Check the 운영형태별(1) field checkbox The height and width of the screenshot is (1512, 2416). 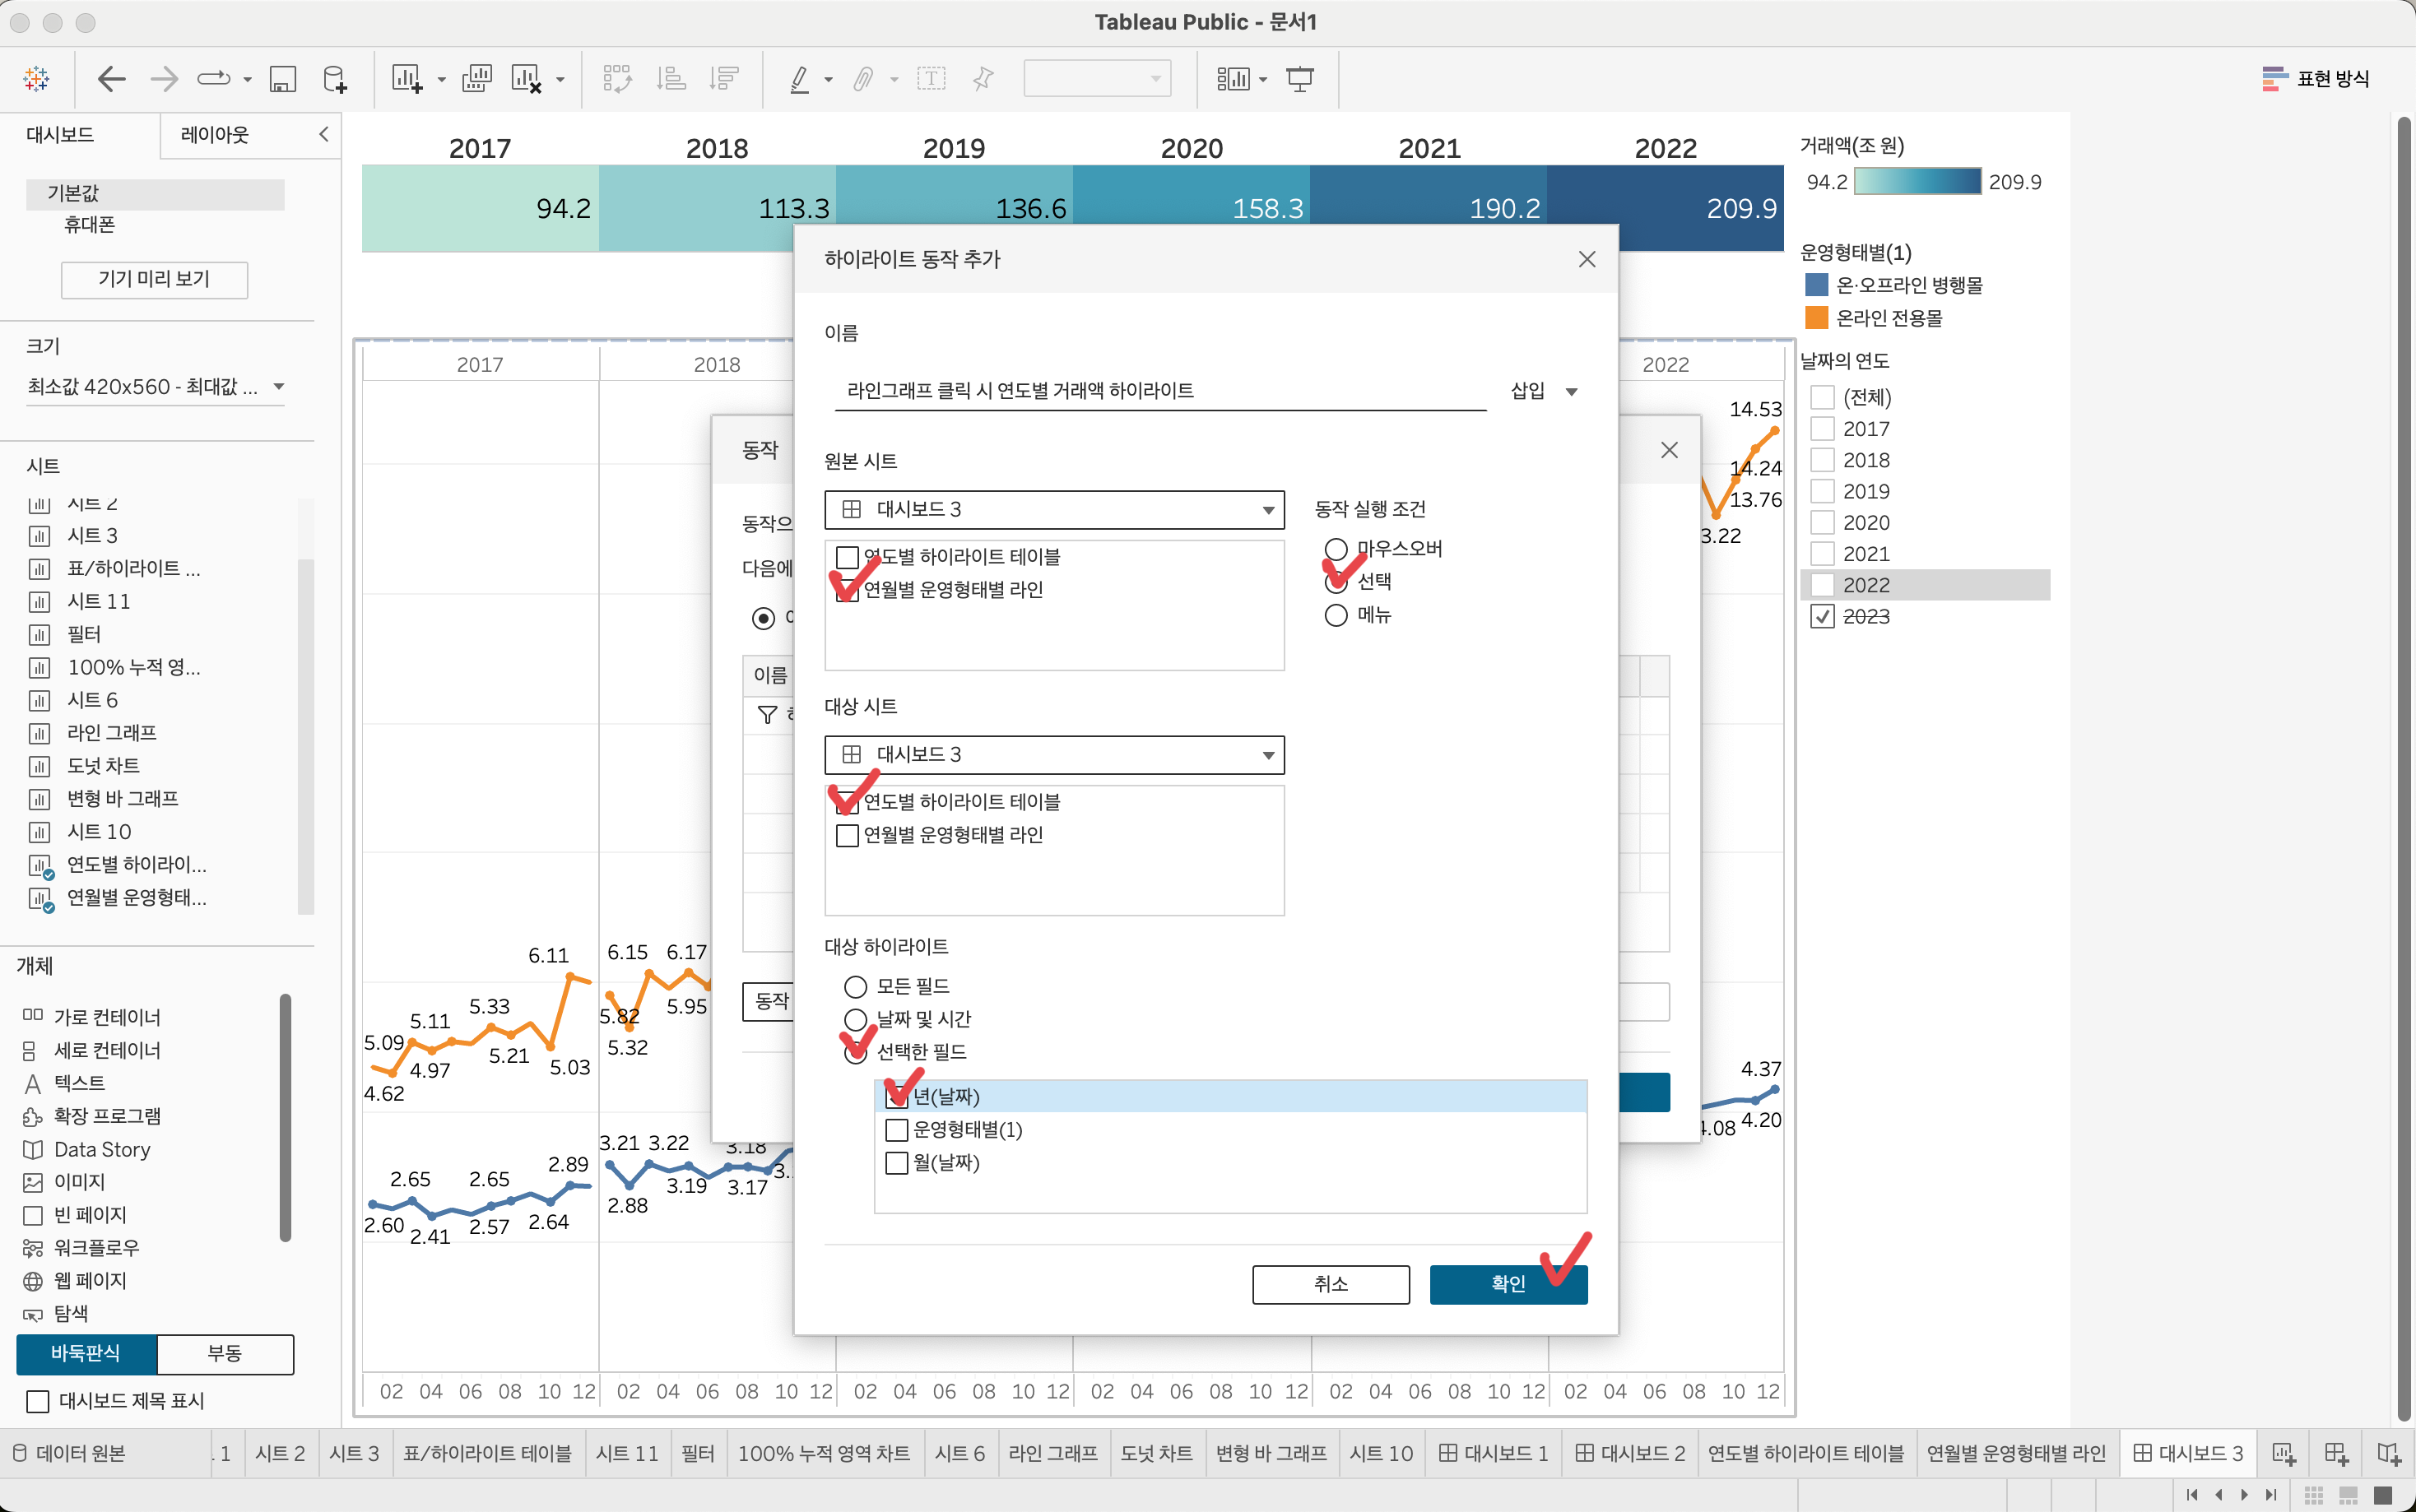pos(897,1130)
